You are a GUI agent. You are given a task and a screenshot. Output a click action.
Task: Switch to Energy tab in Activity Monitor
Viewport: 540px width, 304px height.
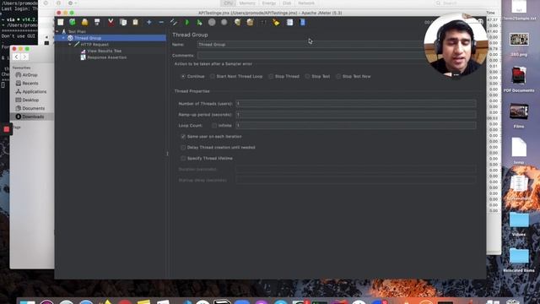pos(269,3)
